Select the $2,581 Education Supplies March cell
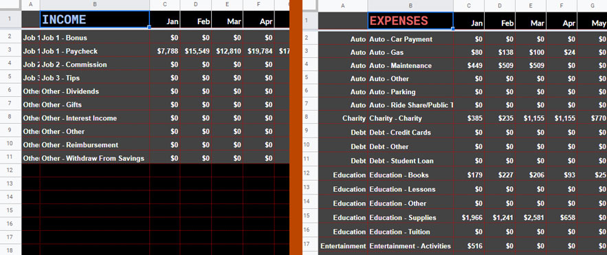The height and width of the screenshot is (255, 607). click(x=530, y=217)
